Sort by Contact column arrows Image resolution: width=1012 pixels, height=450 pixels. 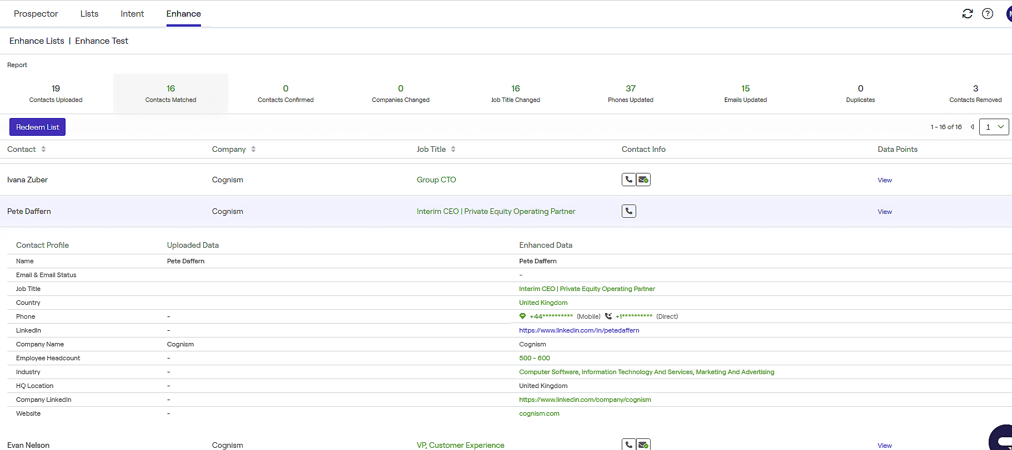43,149
